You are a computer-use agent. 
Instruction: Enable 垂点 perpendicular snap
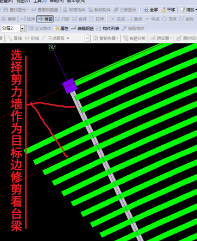click(x=135, y=19)
